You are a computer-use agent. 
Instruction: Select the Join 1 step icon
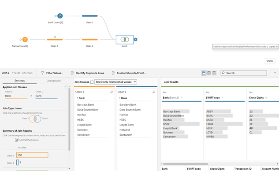[x=125, y=40]
